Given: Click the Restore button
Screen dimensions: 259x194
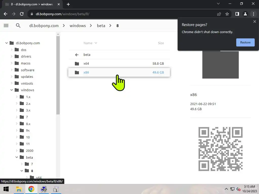Looking at the screenshot, I should (245, 42).
